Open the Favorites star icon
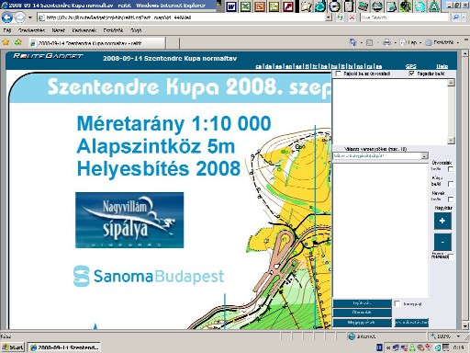 (x=6, y=42)
